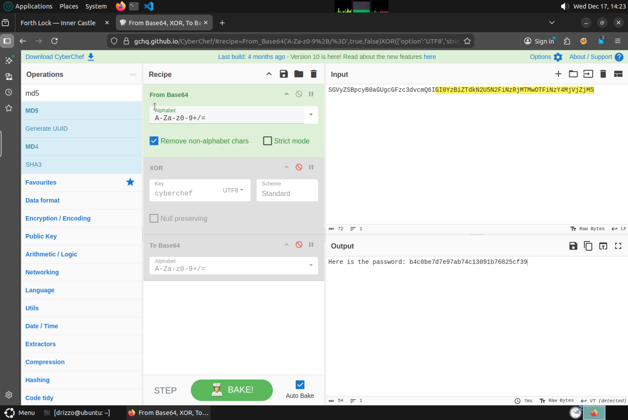This screenshot has width=628, height=420.
Task: Reset the pane layout
Action: (x=618, y=74)
